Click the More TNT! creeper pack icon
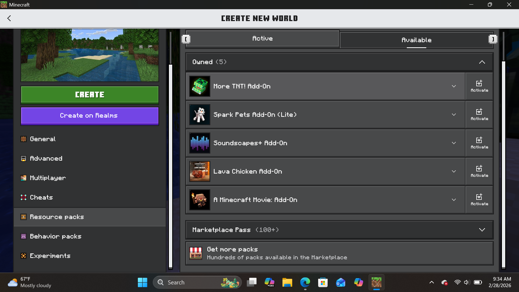Image resolution: width=519 pixels, height=292 pixels. click(x=200, y=86)
